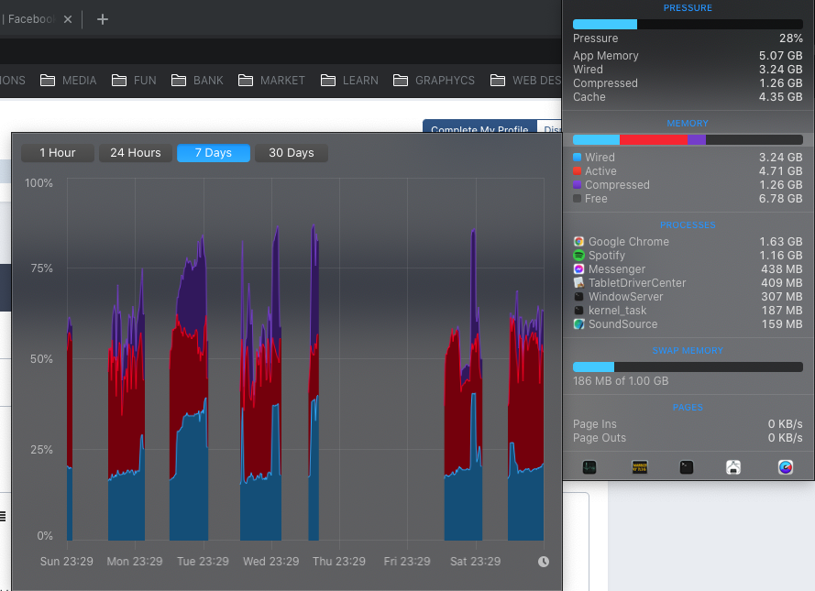Image resolution: width=815 pixels, height=591 pixels.
Task: Expand the BANK bookmarks folder
Action: [x=197, y=81]
